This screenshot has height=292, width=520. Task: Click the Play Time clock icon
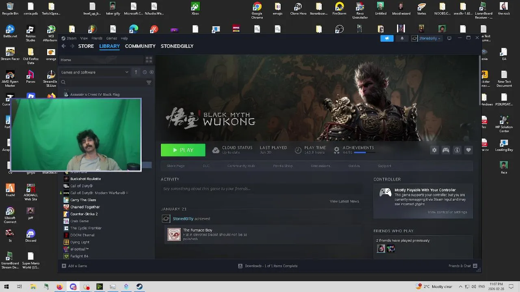pyautogui.click(x=298, y=150)
